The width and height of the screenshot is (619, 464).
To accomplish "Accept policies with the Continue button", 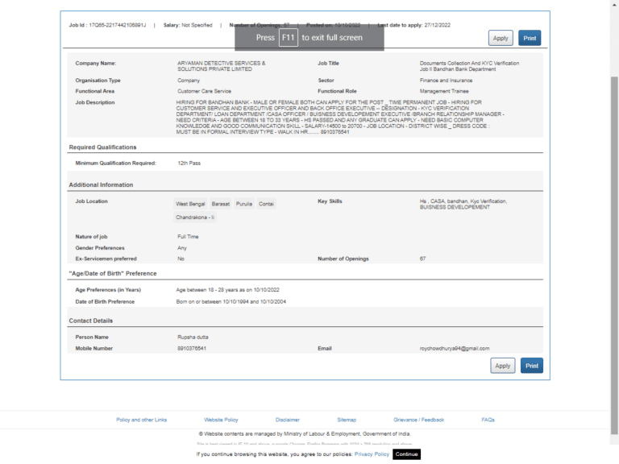I will [x=406, y=454].
